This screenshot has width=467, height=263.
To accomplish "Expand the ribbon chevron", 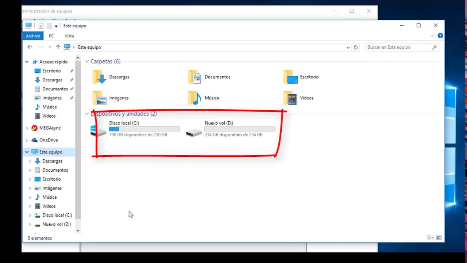I will click(x=432, y=36).
